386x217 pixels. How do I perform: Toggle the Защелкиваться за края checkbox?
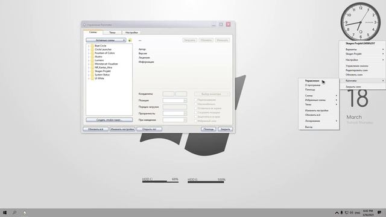click(x=195, y=116)
